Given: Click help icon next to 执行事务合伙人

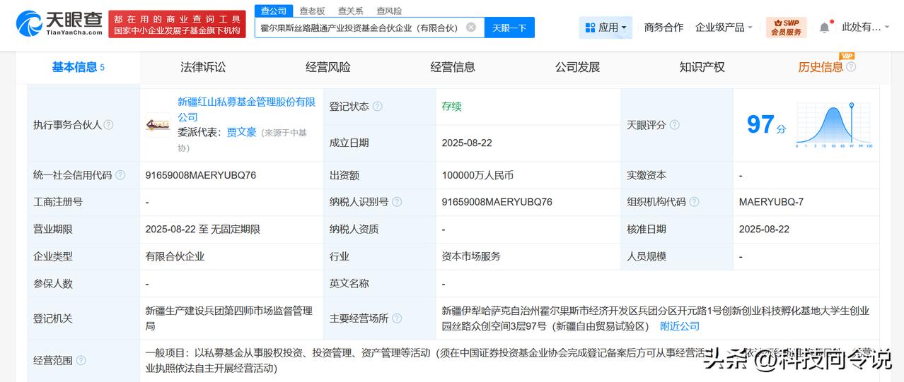Looking at the screenshot, I should click(108, 124).
